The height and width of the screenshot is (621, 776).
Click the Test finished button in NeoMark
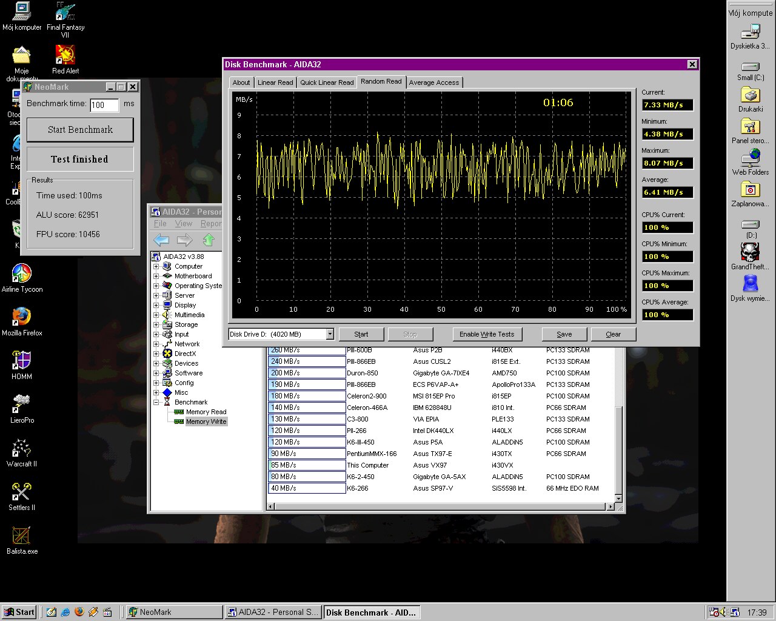[80, 159]
